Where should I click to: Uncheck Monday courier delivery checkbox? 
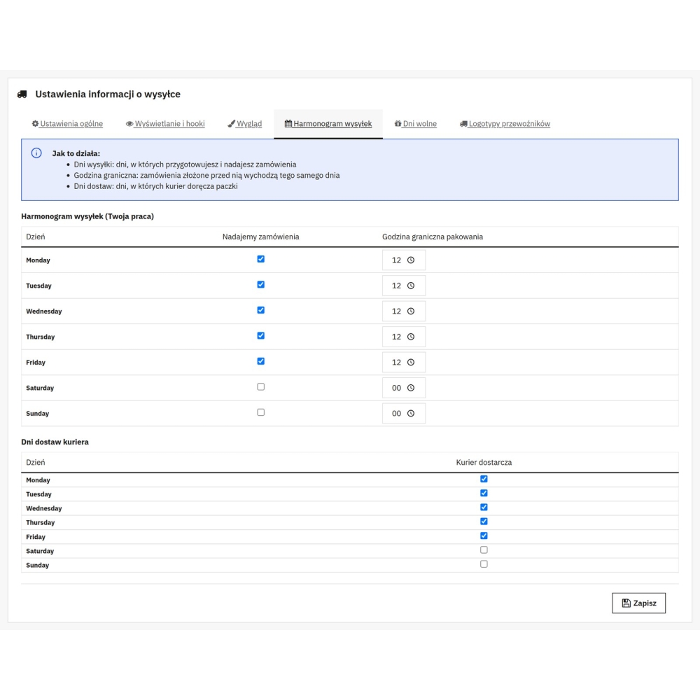point(484,479)
